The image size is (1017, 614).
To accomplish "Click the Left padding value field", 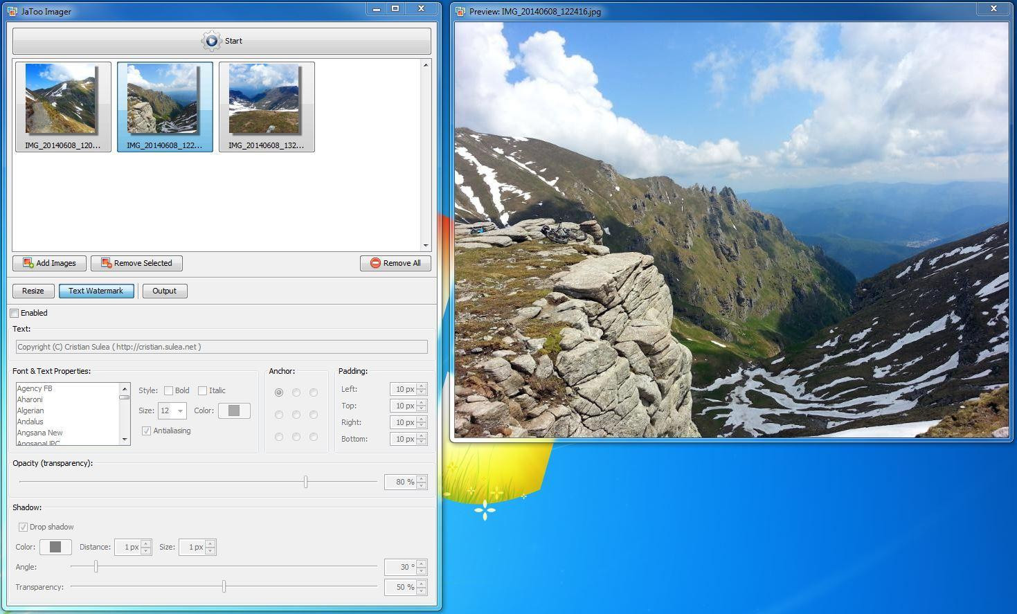I will pyautogui.click(x=403, y=389).
